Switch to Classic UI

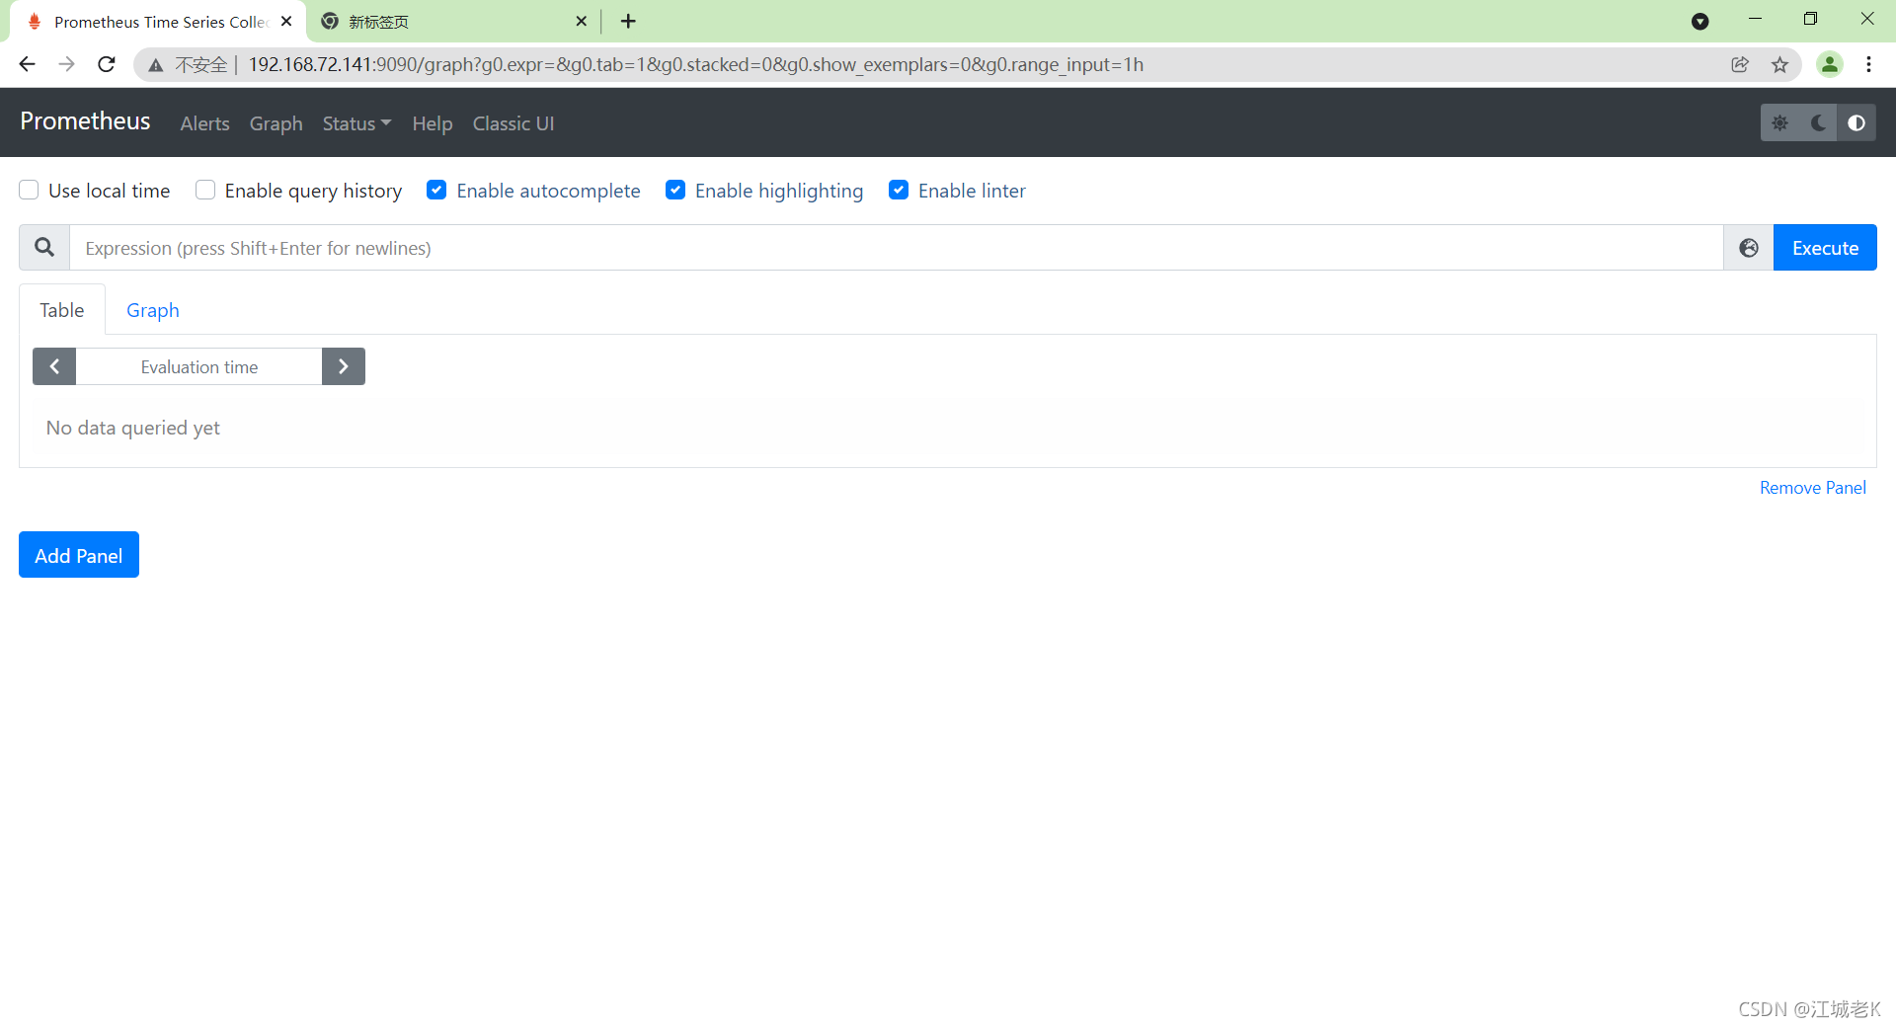tap(513, 123)
